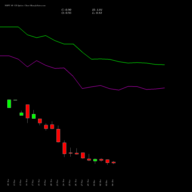Select the 28 Nov date label
192x192 pixels.
[x=88, y=182]
